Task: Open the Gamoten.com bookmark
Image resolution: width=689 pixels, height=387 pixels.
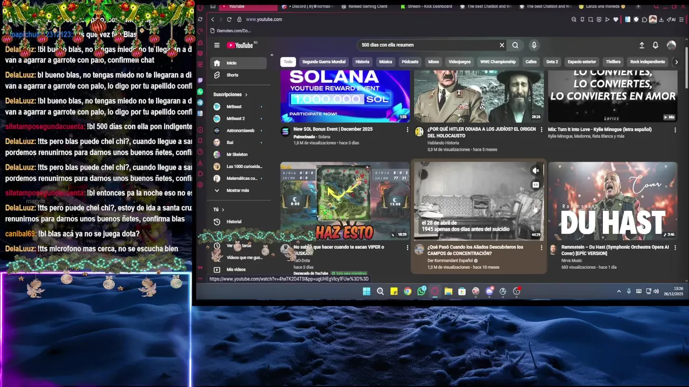Action: coord(231,31)
